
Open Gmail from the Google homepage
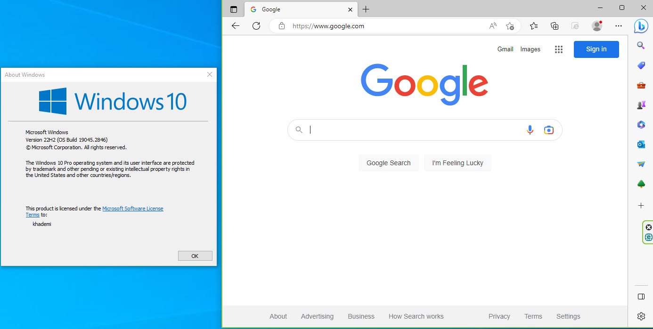click(505, 49)
